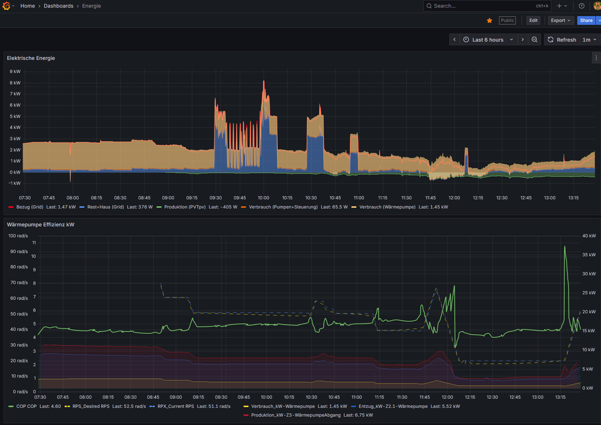Click the user profile avatar
Screen dimensions: 601x425
597,6
